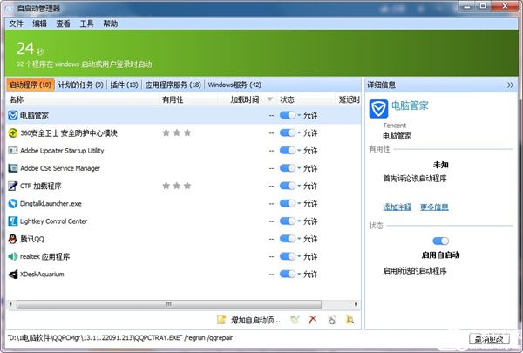The height and width of the screenshot is (353, 523).
Task: Open the status dropdown arrow for 电脑管家
Action: (299, 115)
